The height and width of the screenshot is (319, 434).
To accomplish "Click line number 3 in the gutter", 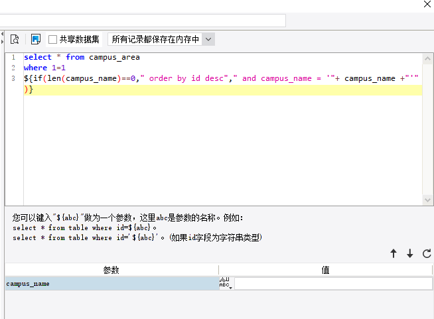I will point(13,78).
